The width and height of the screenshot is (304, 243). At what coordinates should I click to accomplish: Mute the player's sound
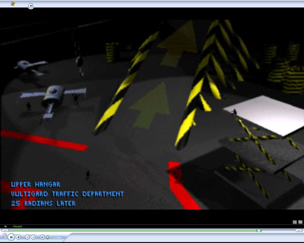[42, 237]
